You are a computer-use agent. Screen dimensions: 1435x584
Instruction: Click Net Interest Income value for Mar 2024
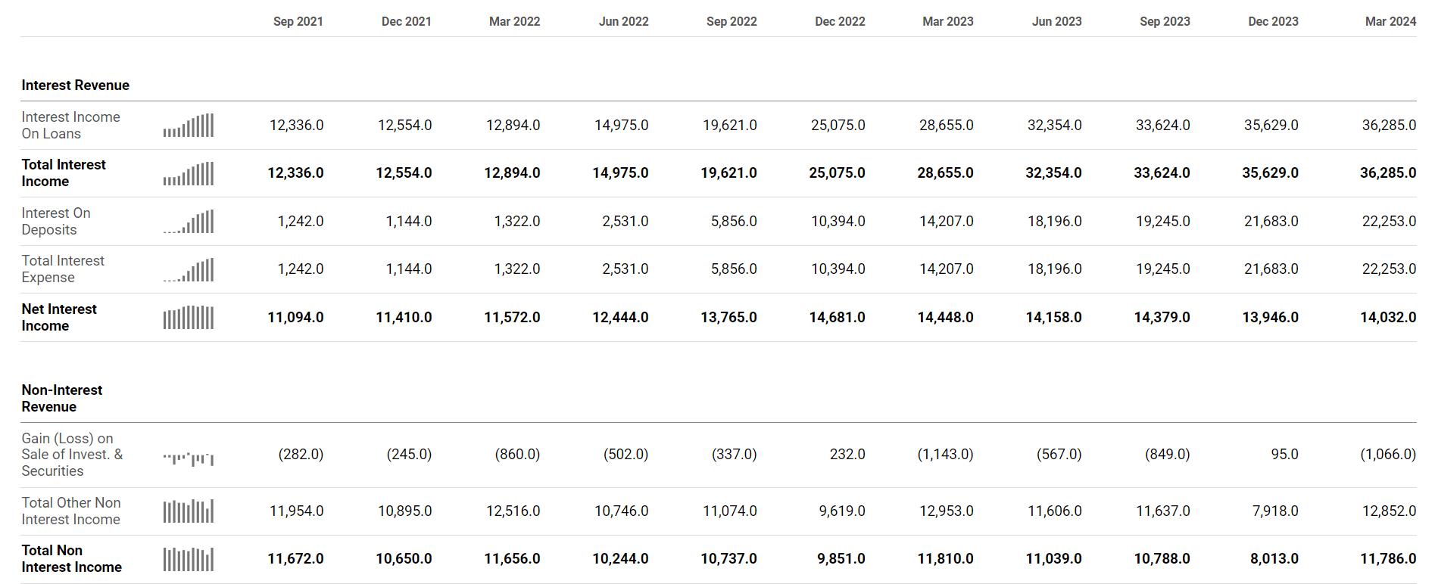click(x=1387, y=318)
